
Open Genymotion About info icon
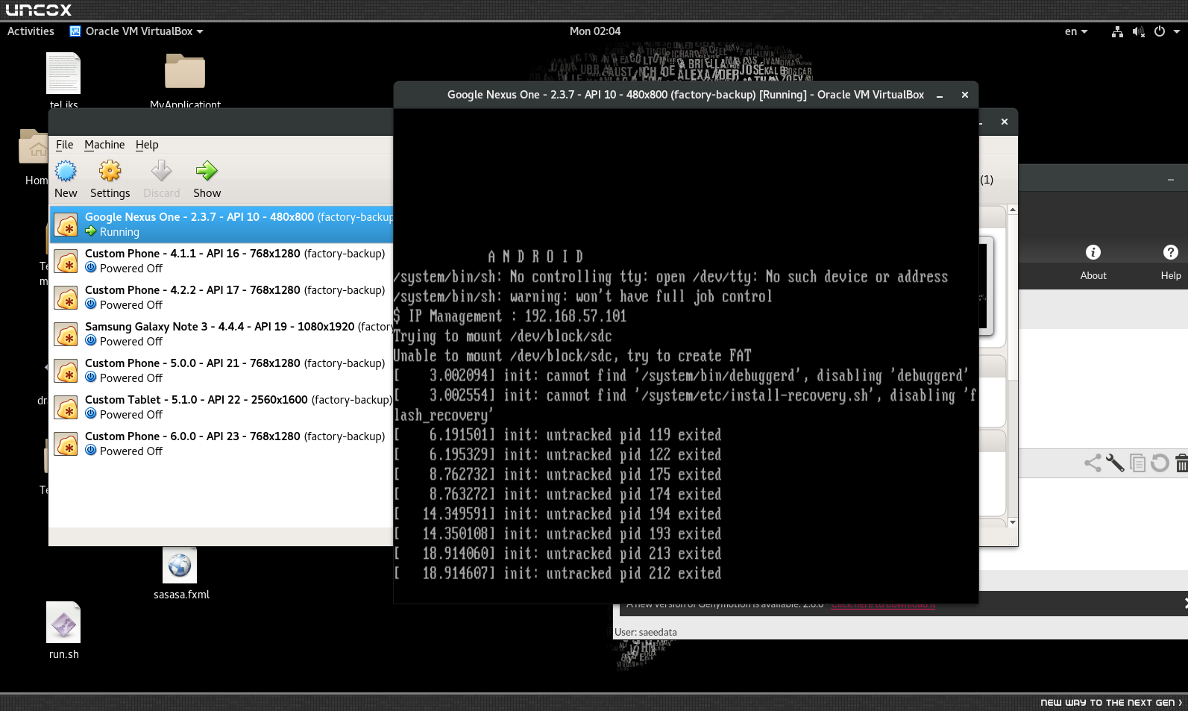click(1093, 252)
